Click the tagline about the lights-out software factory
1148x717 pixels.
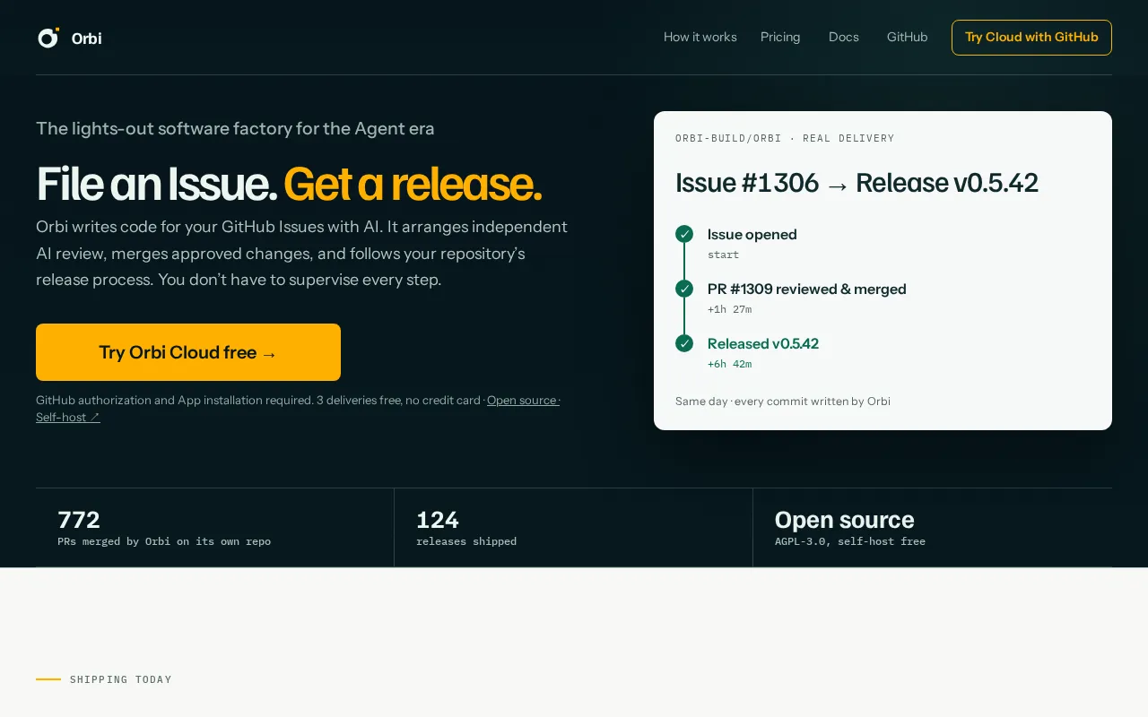[x=235, y=128]
